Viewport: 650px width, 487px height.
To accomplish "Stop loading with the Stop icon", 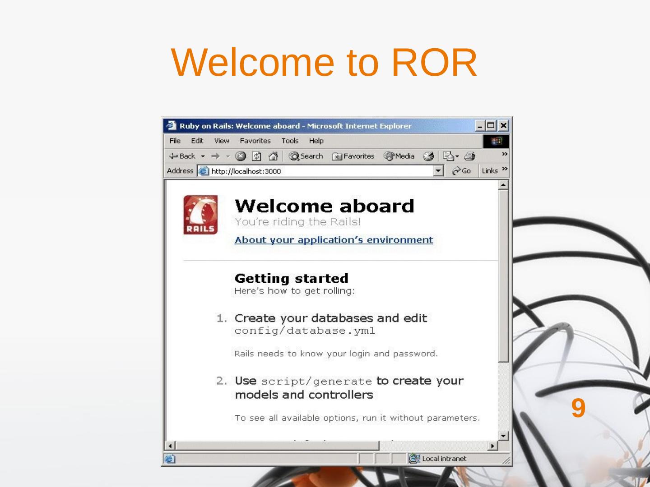I will (x=241, y=156).
